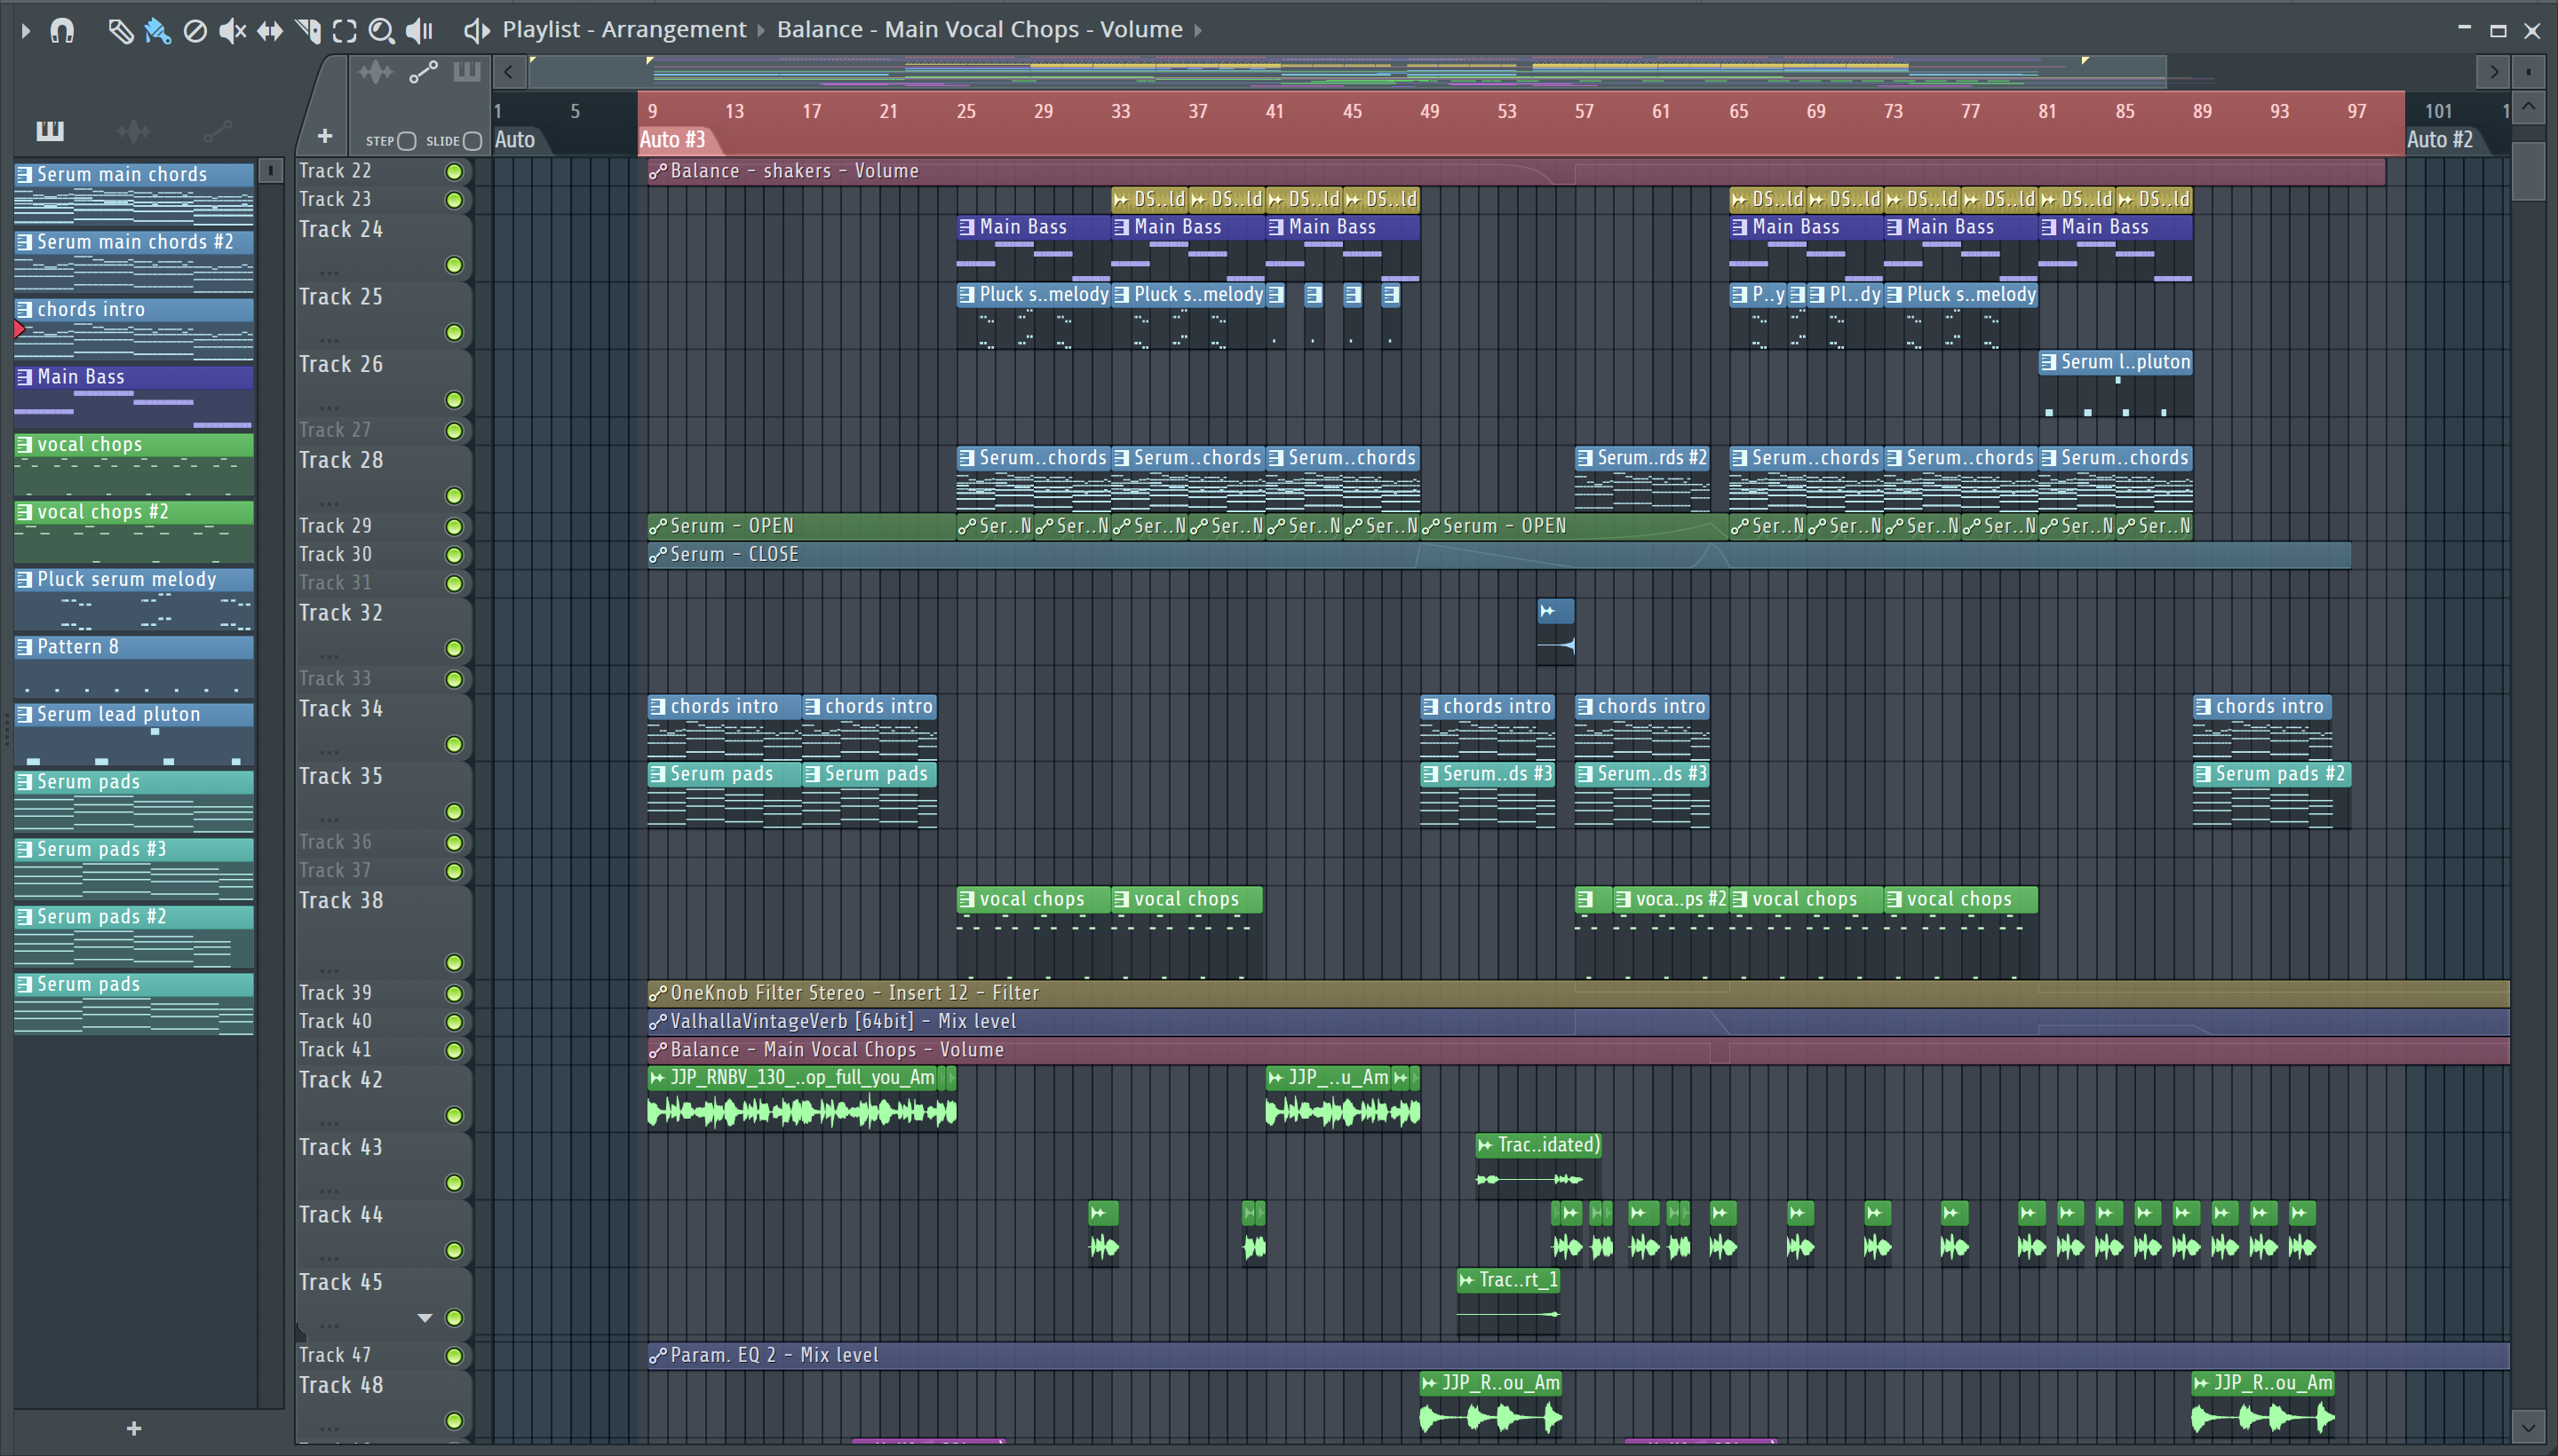Open Param. EQ 2 - Mix level clip menu
This screenshot has width=2558, height=1456.
(x=657, y=1356)
